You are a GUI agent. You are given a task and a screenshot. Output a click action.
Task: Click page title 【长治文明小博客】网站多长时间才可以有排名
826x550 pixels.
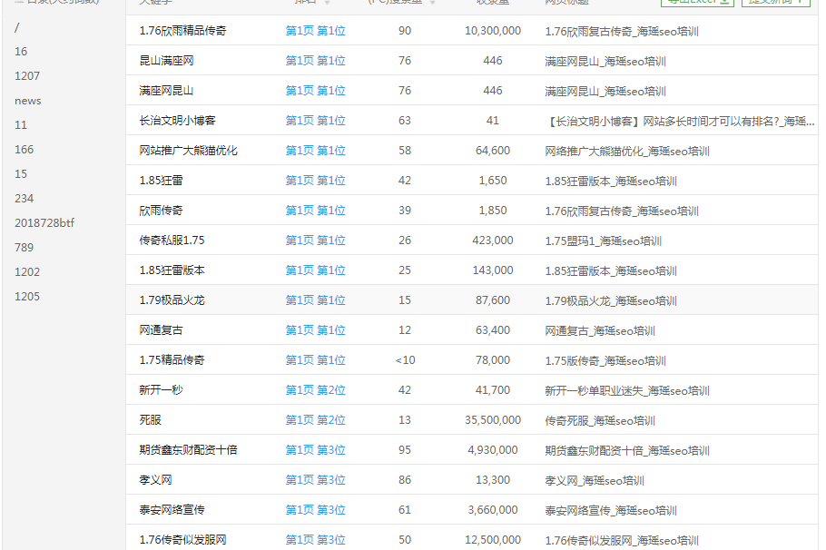pos(680,122)
